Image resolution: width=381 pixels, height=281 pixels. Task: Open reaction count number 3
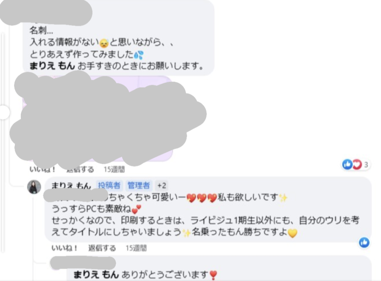tap(366, 165)
